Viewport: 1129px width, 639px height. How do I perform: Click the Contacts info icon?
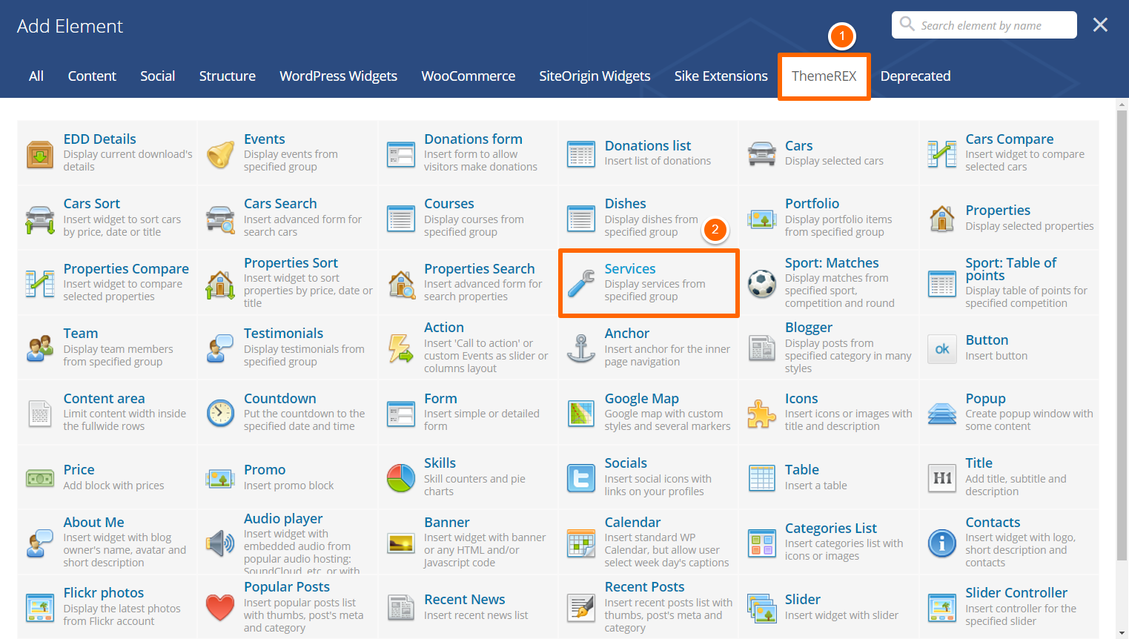coord(942,543)
